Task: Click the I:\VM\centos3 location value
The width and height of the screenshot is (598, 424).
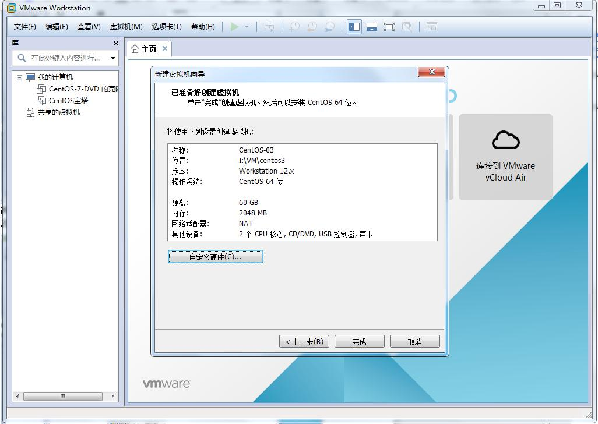Action: coord(262,160)
